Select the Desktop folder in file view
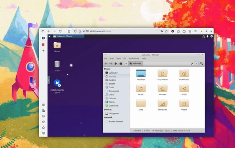235x148 pixels. pyautogui.click(x=141, y=75)
